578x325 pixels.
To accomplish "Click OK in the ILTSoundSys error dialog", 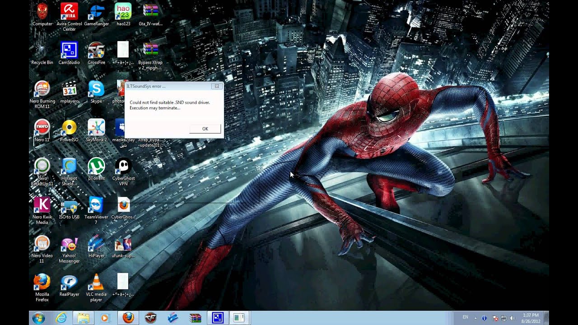I will pos(205,129).
